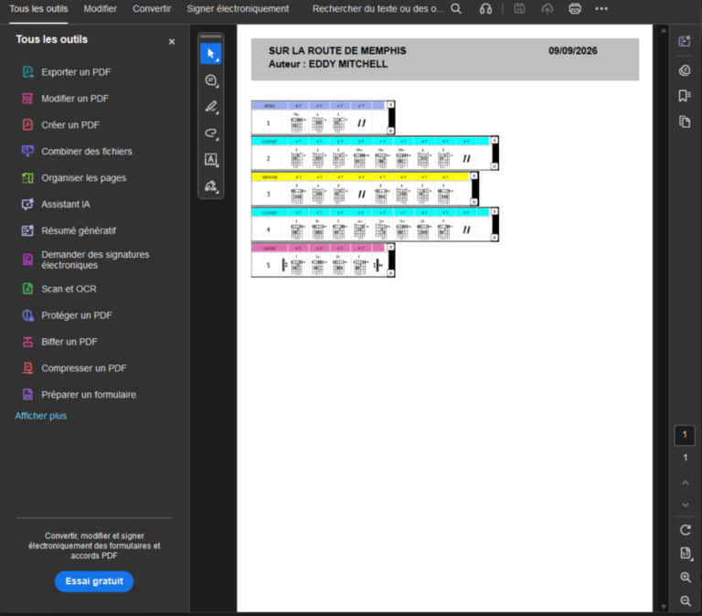Click the document vertical scrollbar
The height and width of the screenshot is (616, 702).
coord(664,318)
